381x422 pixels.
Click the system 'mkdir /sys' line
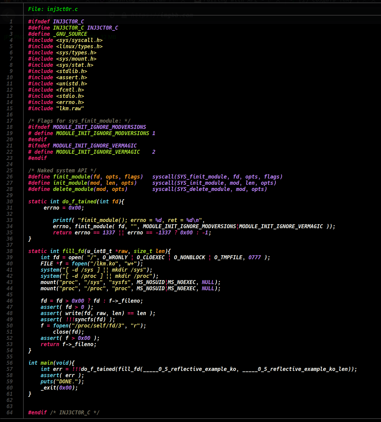pyautogui.click(x=96, y=270)
